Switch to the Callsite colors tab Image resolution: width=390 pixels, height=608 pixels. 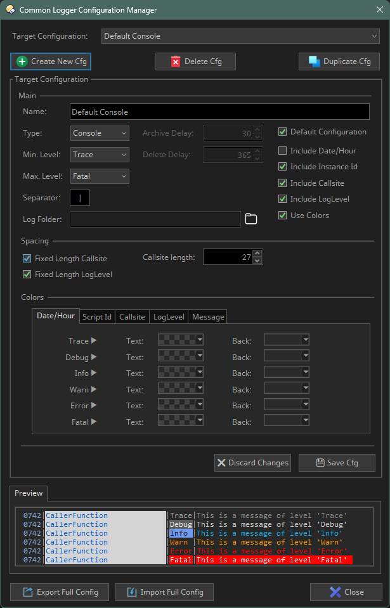pyautogui.click(x=132, y=317)
